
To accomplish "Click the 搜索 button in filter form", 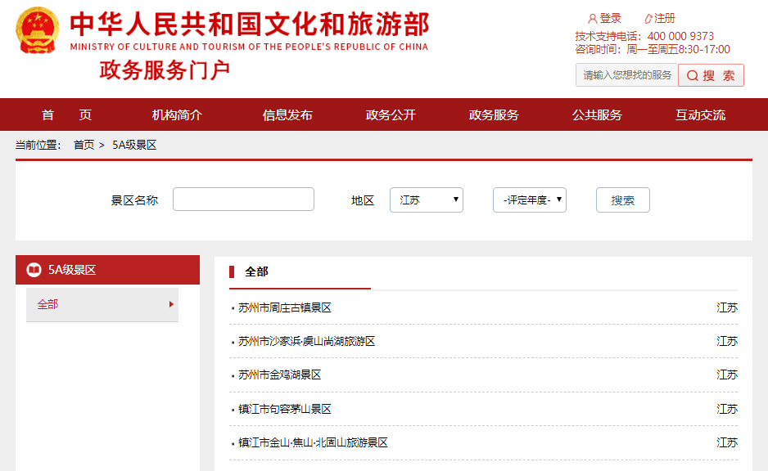I will click(623, 200).
